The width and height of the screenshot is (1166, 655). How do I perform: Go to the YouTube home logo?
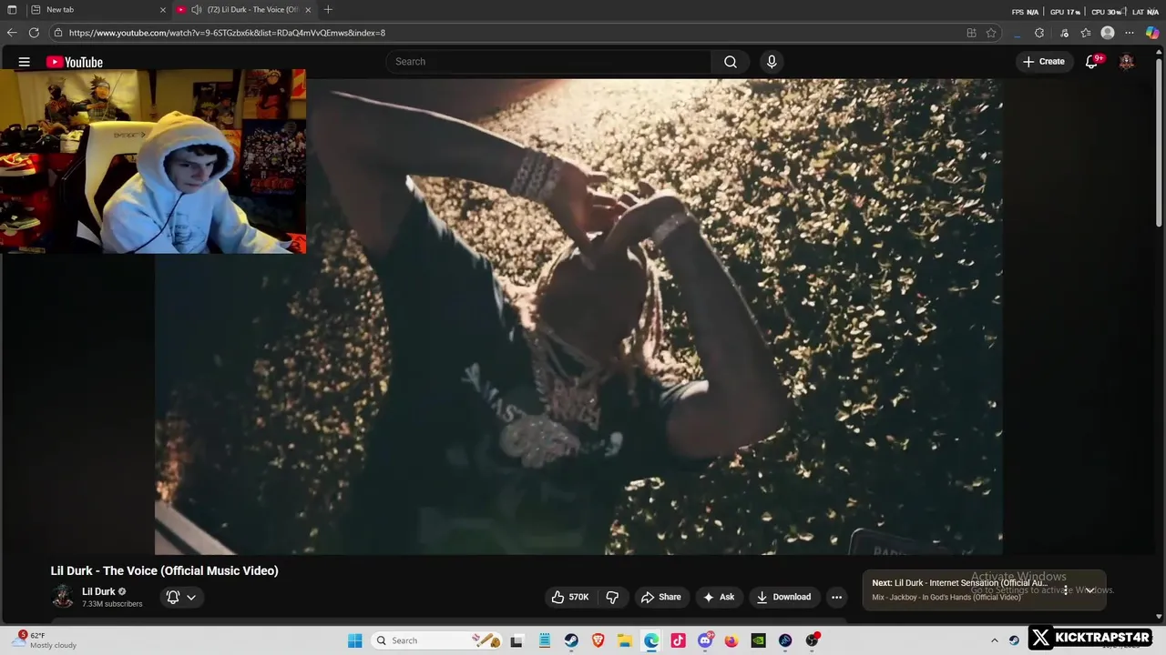tap(75, 62)
